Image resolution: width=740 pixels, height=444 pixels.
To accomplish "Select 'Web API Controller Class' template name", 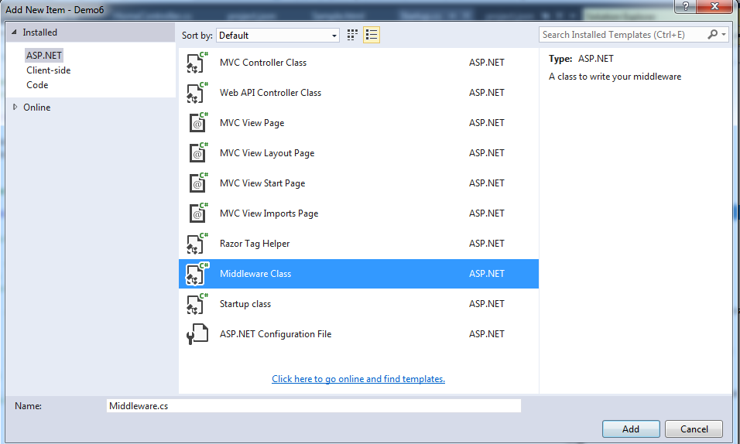I will 270,93.
